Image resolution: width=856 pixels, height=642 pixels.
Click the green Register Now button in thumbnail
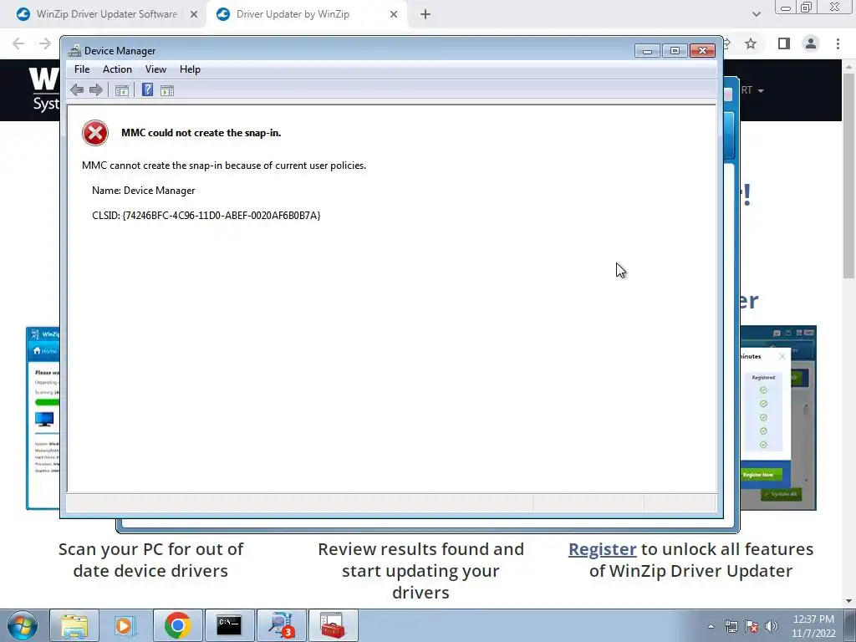pyautogui.click(x=759, y=475)
